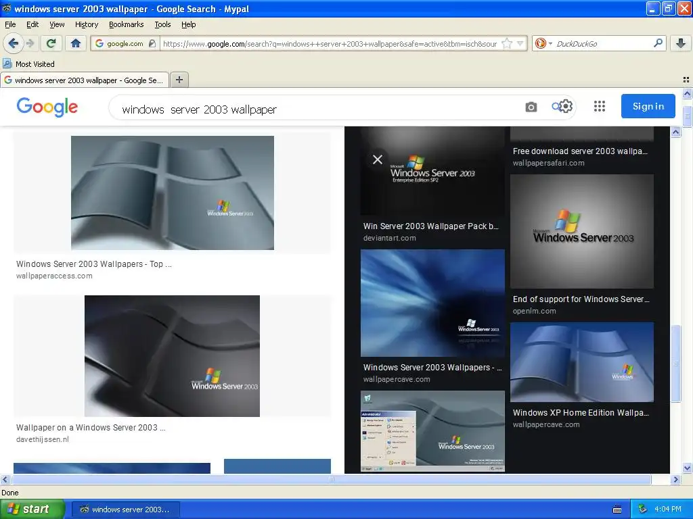This screenshot has height=519, width=693.
Task: Open the Windows Start button
Action: point(32,509)
